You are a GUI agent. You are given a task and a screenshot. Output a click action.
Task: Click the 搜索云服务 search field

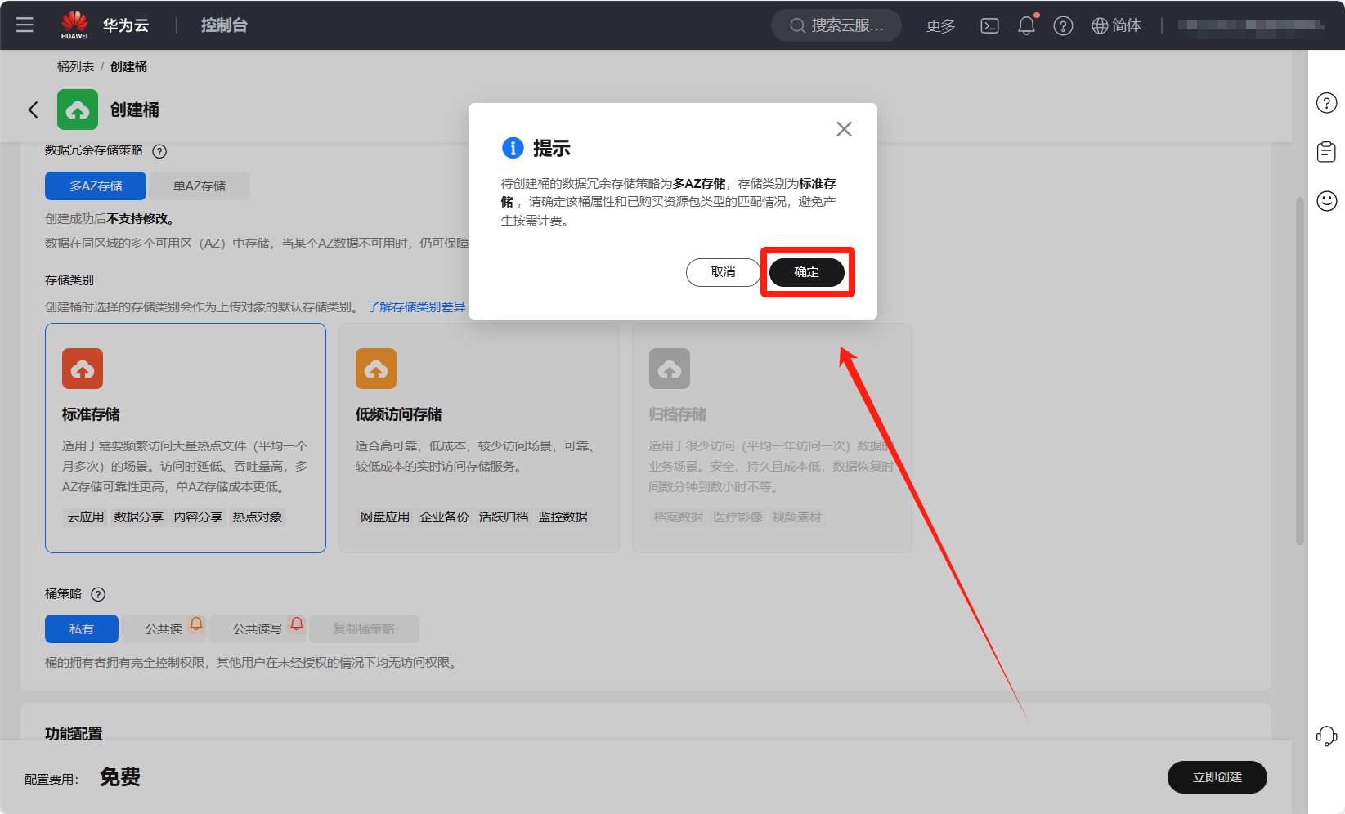tap(836, 25)
